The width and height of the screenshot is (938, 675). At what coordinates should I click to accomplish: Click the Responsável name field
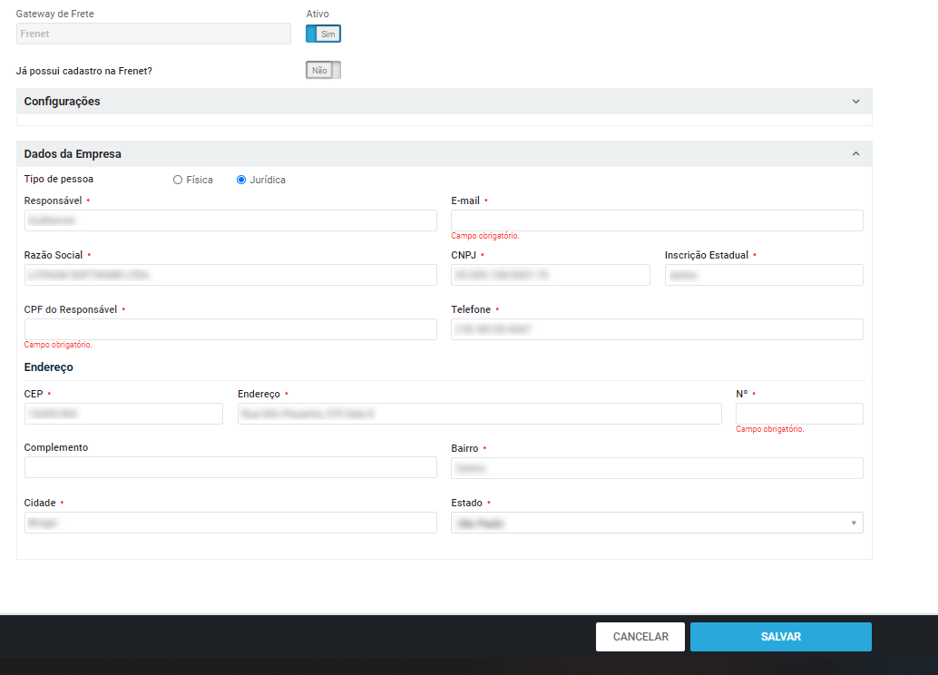[x=230, y=220]
